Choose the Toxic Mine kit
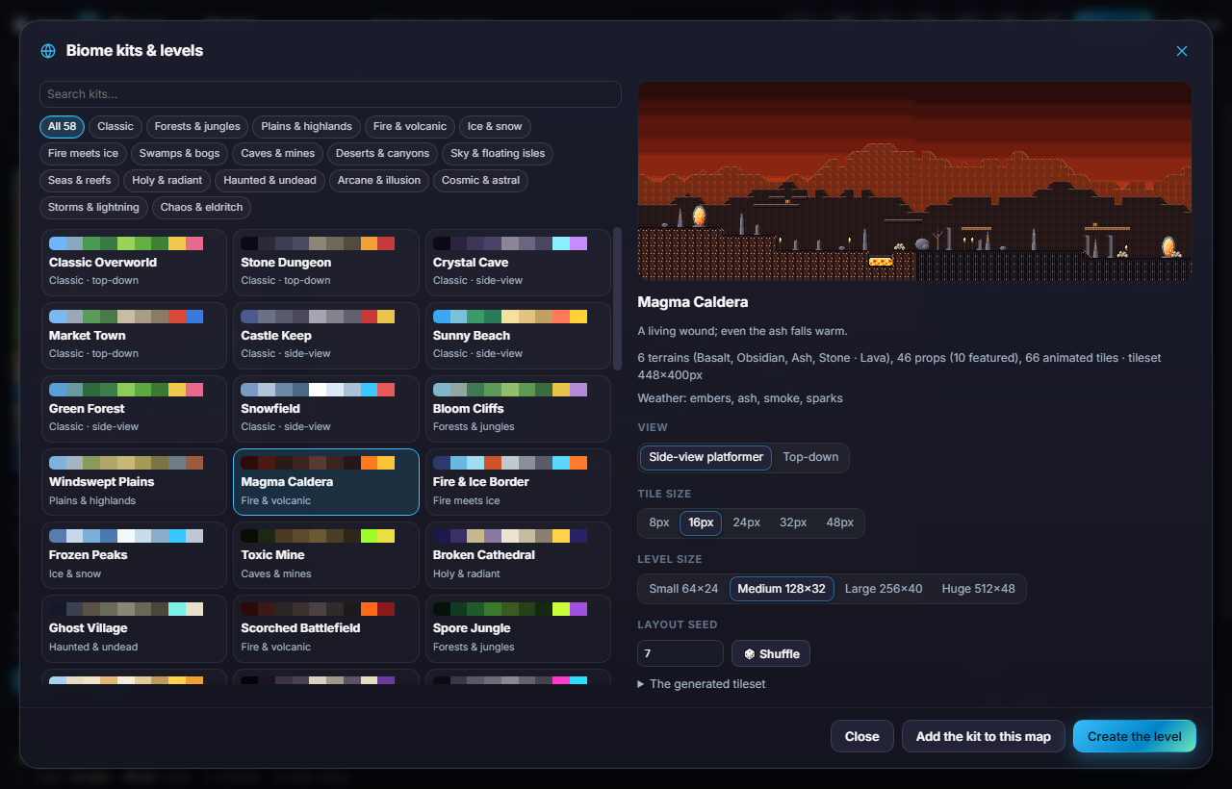Screen dimensions: 1232x789 [326, 555]
